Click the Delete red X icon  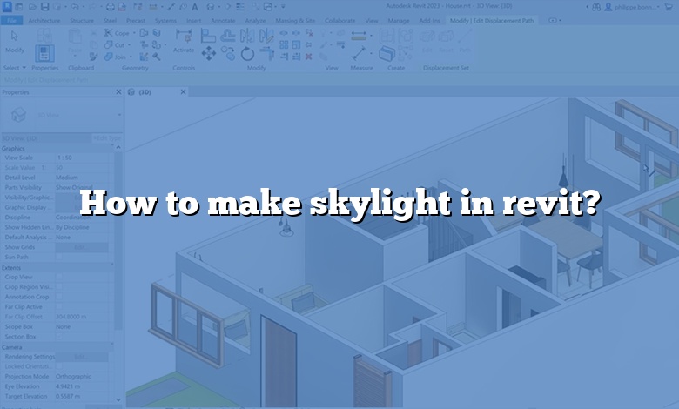(308, 55)
